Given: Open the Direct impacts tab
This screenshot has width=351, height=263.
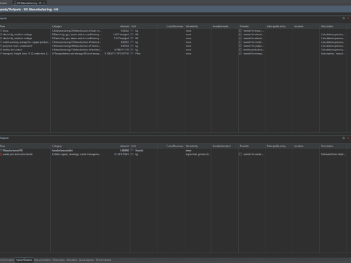Looking at the screenshot, I should (x=103, y=260).
